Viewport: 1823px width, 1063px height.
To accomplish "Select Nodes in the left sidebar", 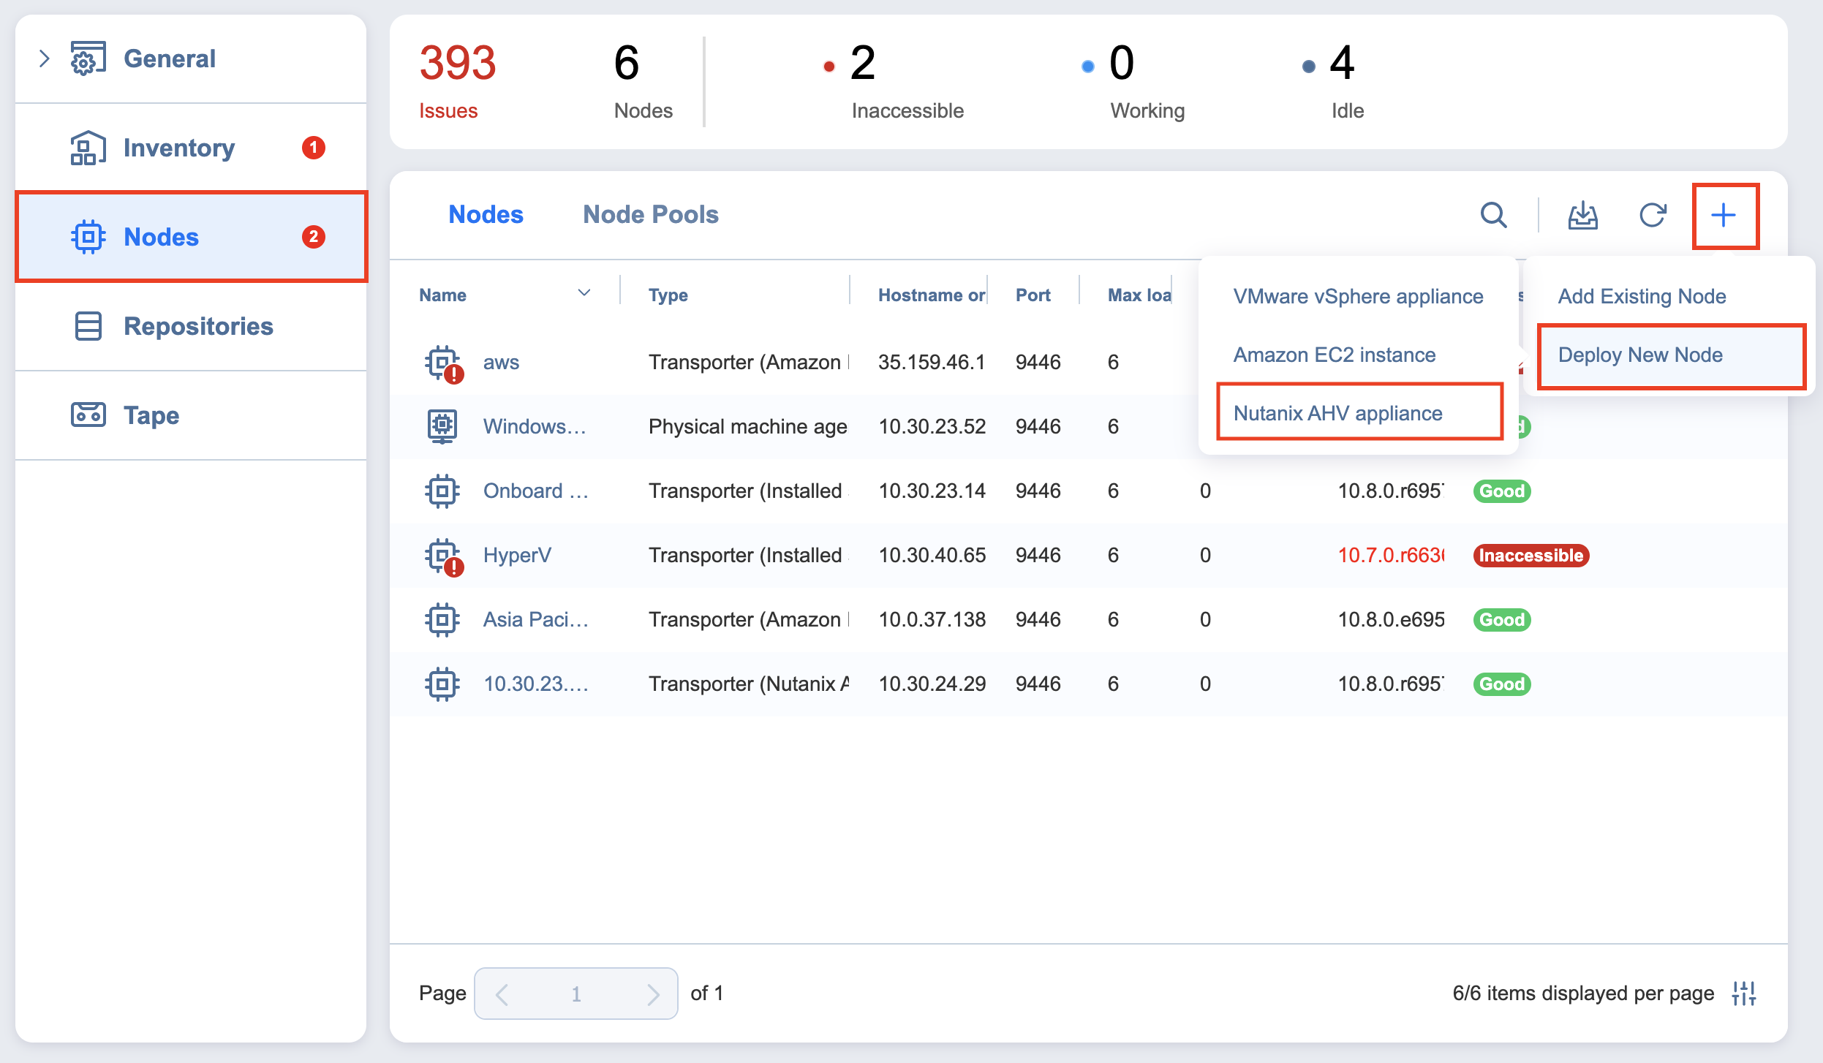I will coord(191,237).
